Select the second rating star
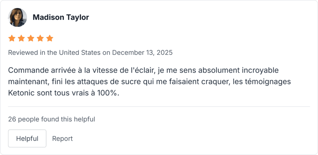The width and height of the screenshot is (318, 155). [21, 38]
